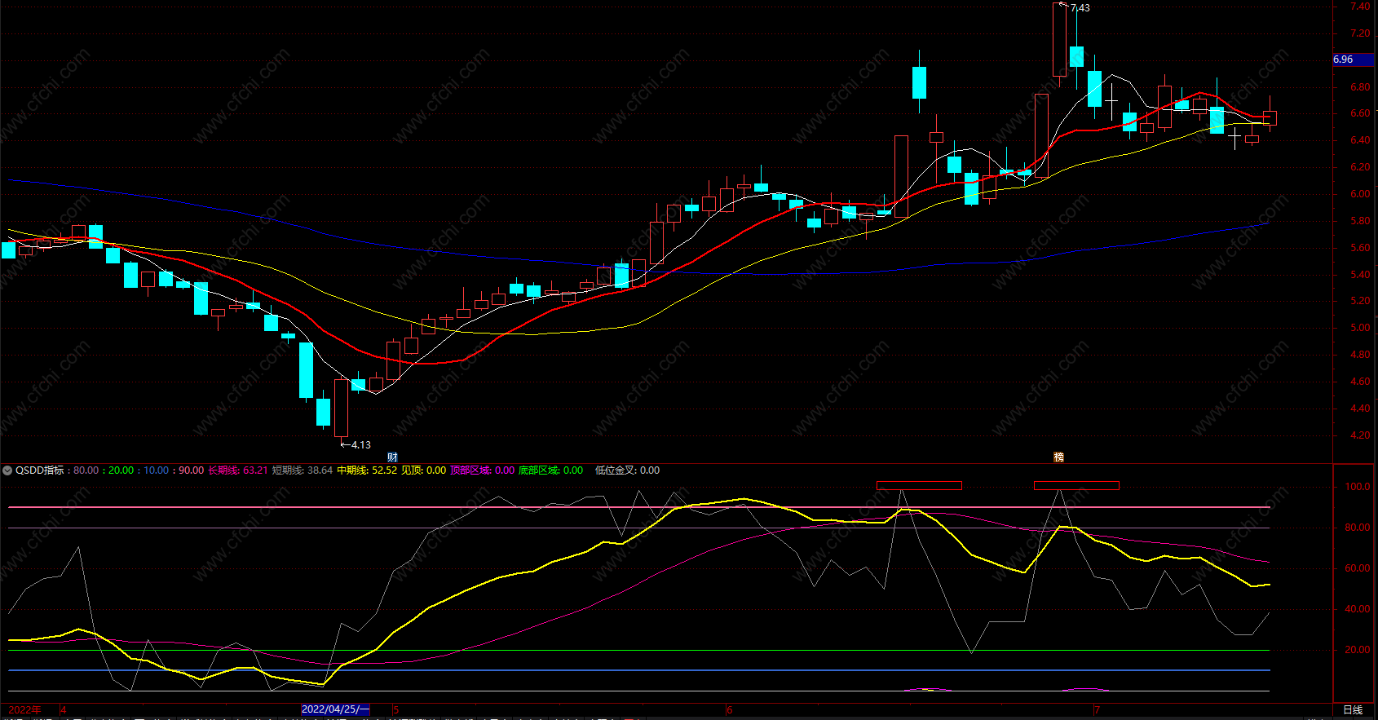Click the 100.0 indicator axis label

1358,487
